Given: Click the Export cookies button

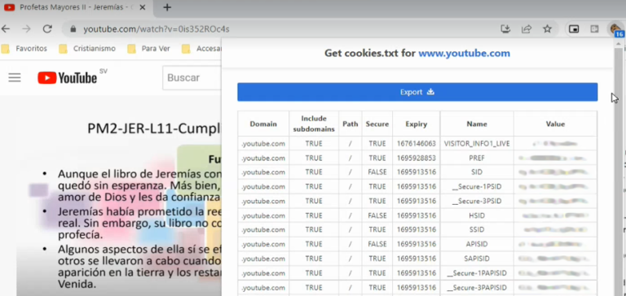Looking at the screenshot, I should [417, 92].
